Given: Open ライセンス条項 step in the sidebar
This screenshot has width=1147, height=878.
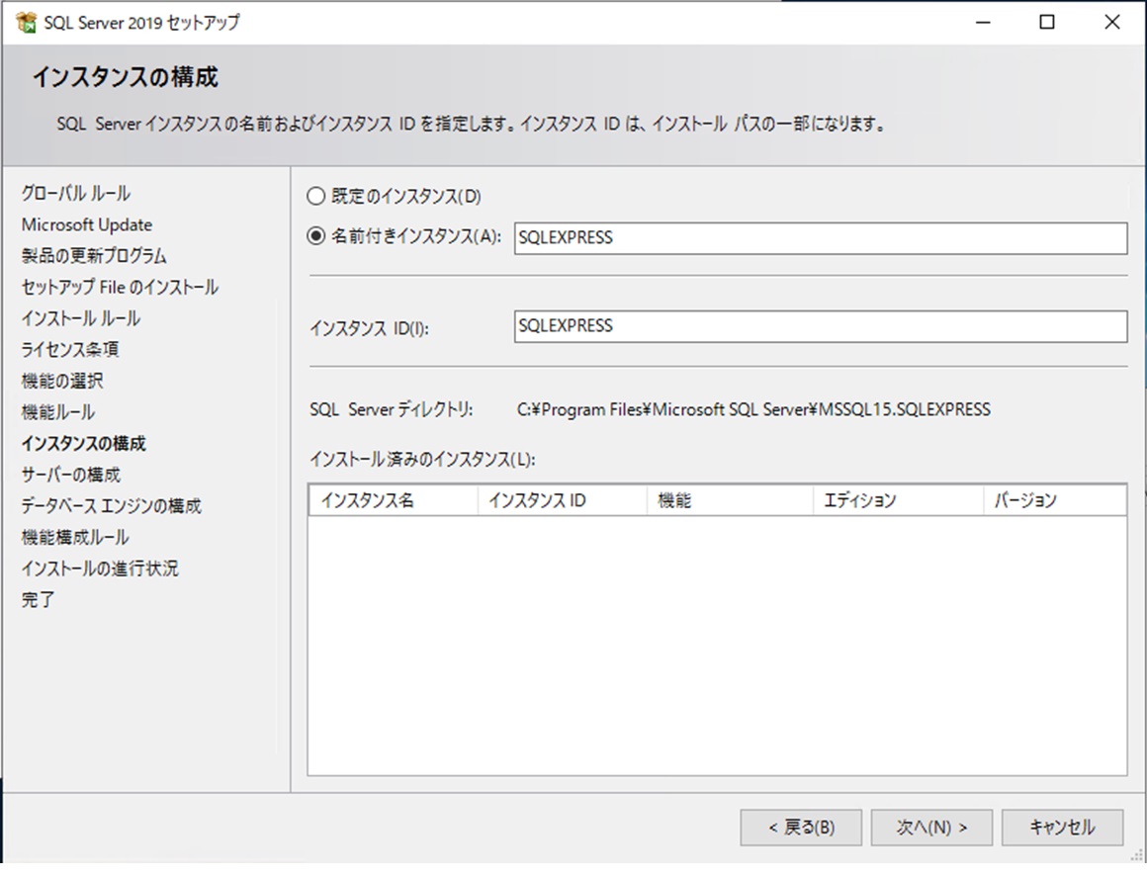Looking at the screenshot, I should pyautogui.click(x=70, y=350).
